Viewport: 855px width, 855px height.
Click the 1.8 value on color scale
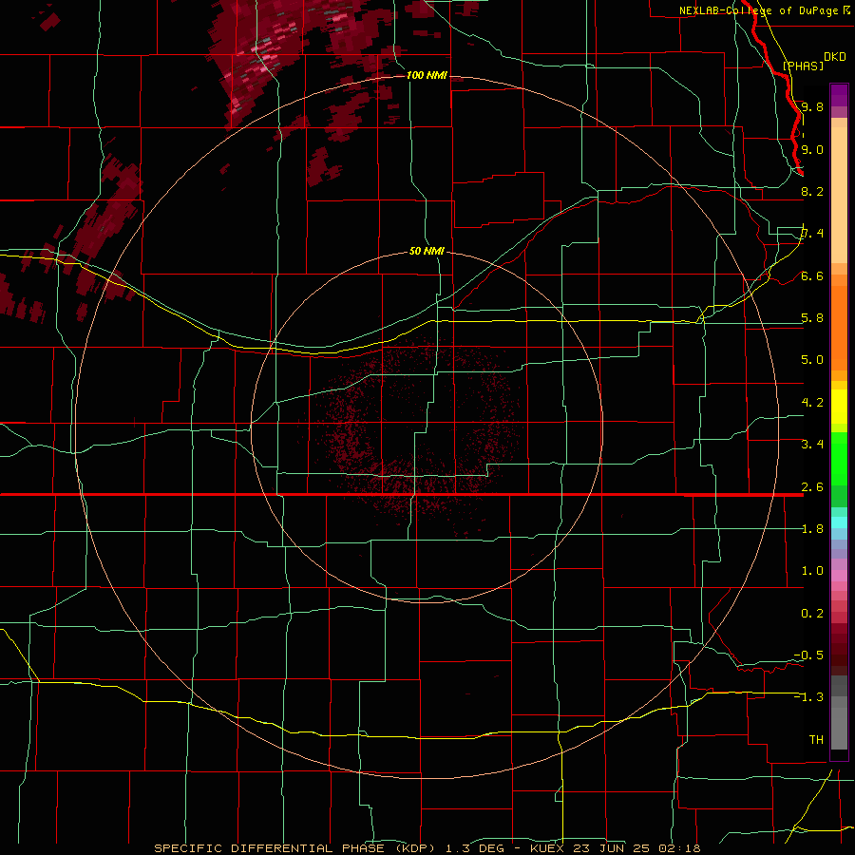pos(812,529)
